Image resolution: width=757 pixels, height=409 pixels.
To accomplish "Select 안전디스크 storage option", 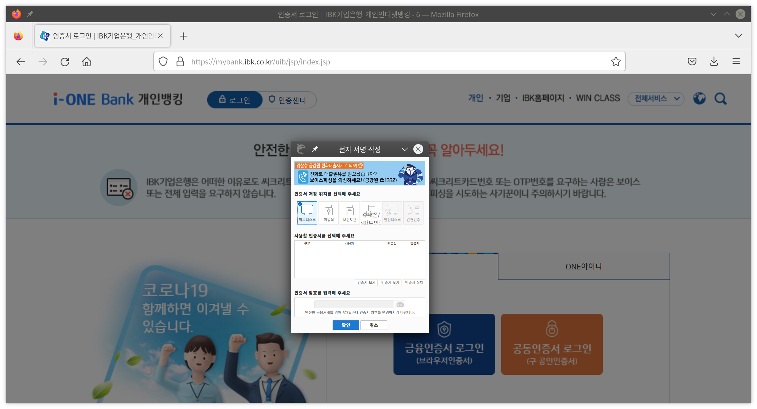I will pos(392,213).
